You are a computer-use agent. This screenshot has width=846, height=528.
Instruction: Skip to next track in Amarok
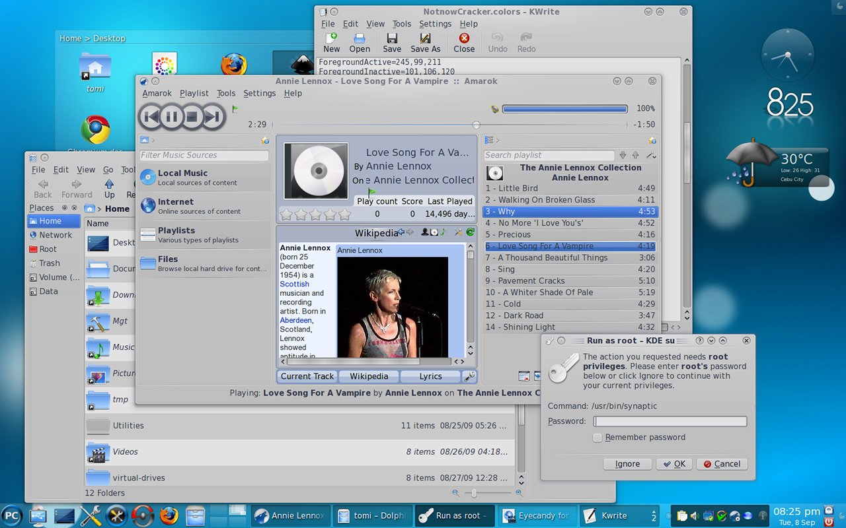[x=213, y=117]
